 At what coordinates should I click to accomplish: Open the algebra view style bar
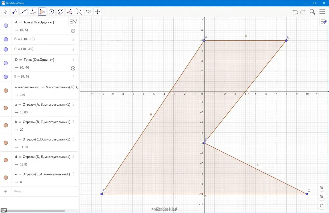pos(73,21)
